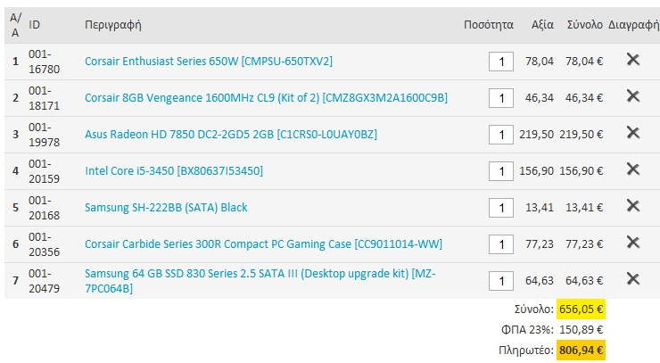This screenshot has width=660, height=363.
Task: Edit quantity field for Corsair 650W PSU
Action: point(501,62)
